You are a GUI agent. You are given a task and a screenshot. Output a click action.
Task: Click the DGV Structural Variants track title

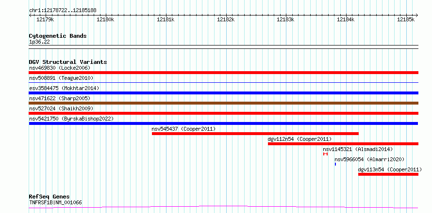click(x=68, y=62)
